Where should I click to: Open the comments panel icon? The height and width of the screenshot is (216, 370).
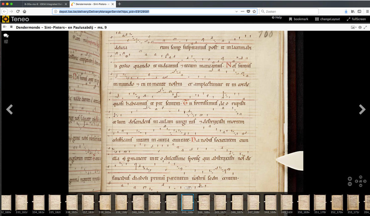click(6, 36)
